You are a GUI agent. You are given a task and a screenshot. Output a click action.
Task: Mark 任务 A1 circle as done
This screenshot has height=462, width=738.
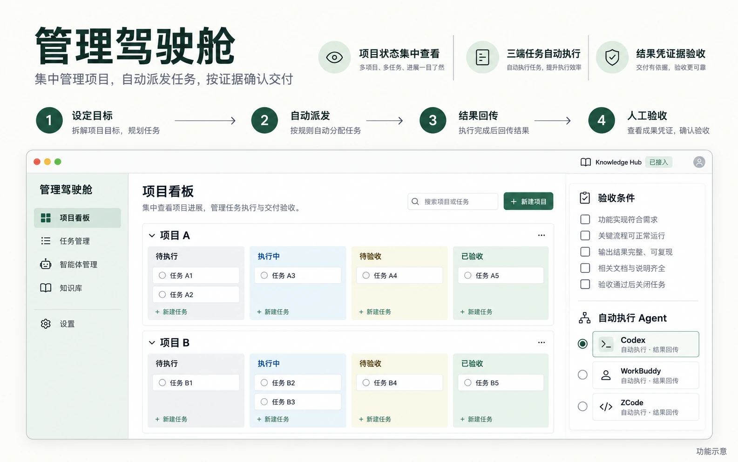[162, 275]
